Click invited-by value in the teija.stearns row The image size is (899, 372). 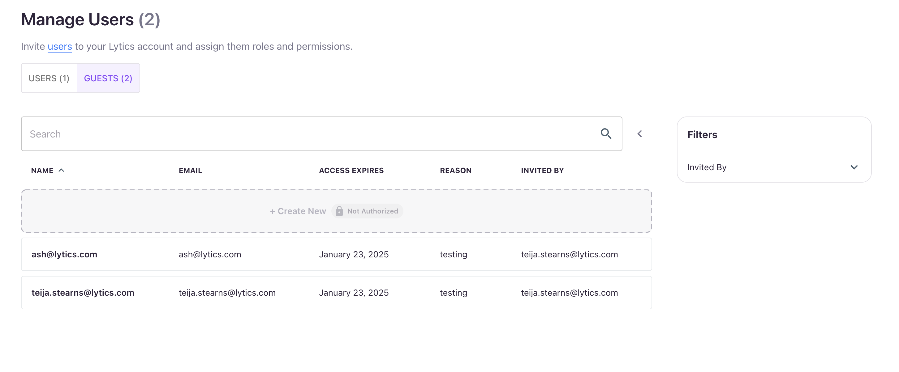(x=569, y=293)
